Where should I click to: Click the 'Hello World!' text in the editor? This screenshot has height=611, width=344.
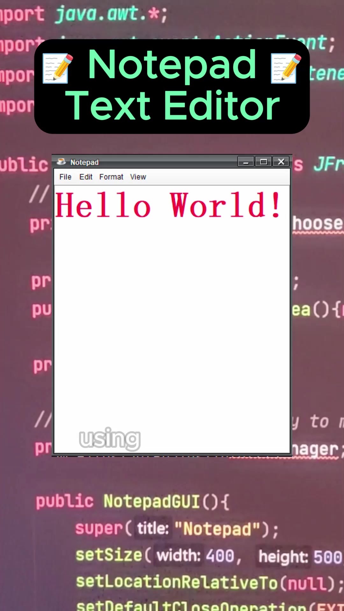tap(168, 206)
